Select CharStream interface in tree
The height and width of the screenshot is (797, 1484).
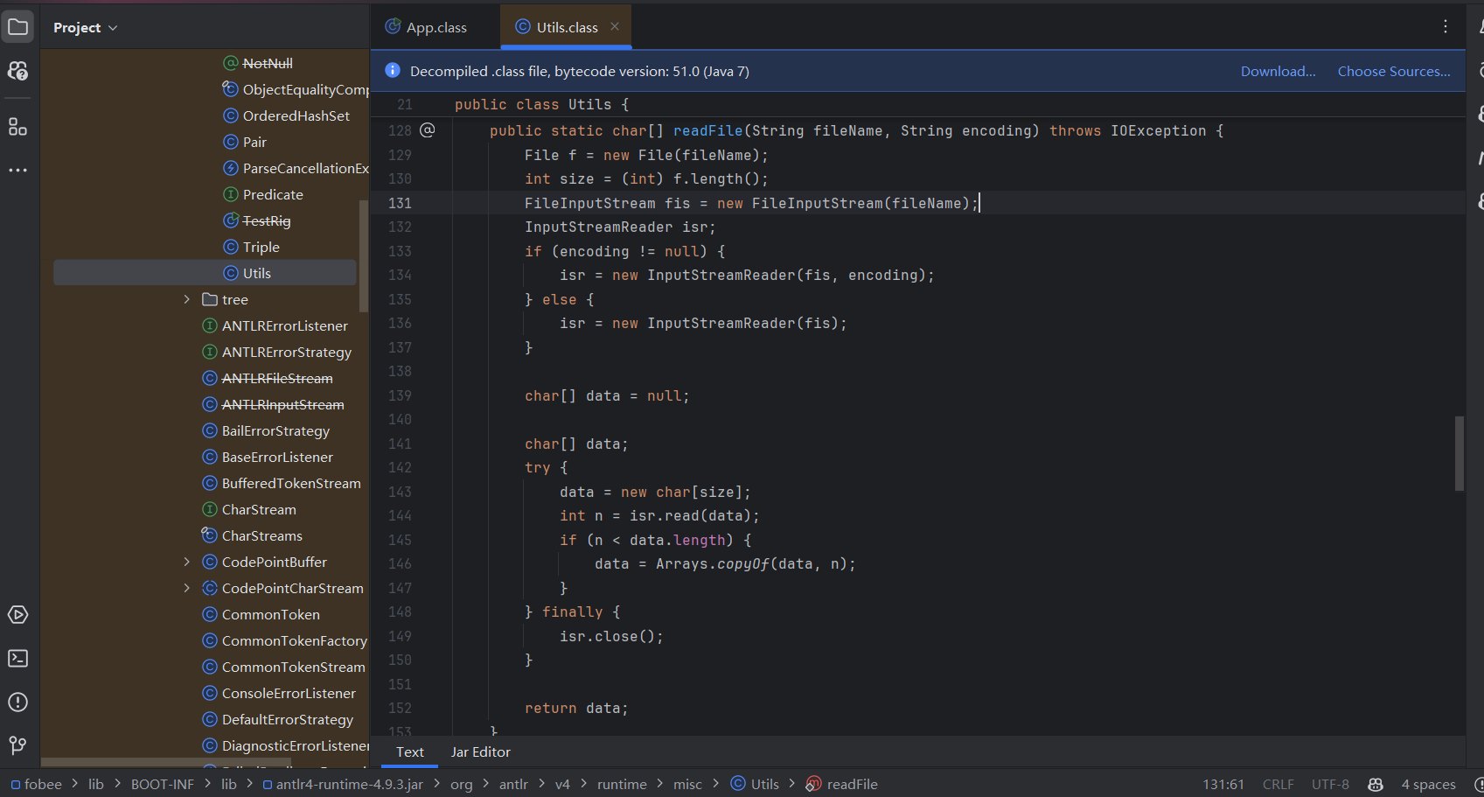259,509
